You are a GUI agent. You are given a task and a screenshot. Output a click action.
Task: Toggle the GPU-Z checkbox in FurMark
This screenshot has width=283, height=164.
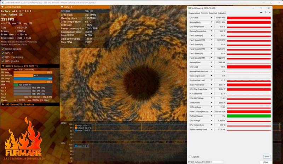(3, 53)
